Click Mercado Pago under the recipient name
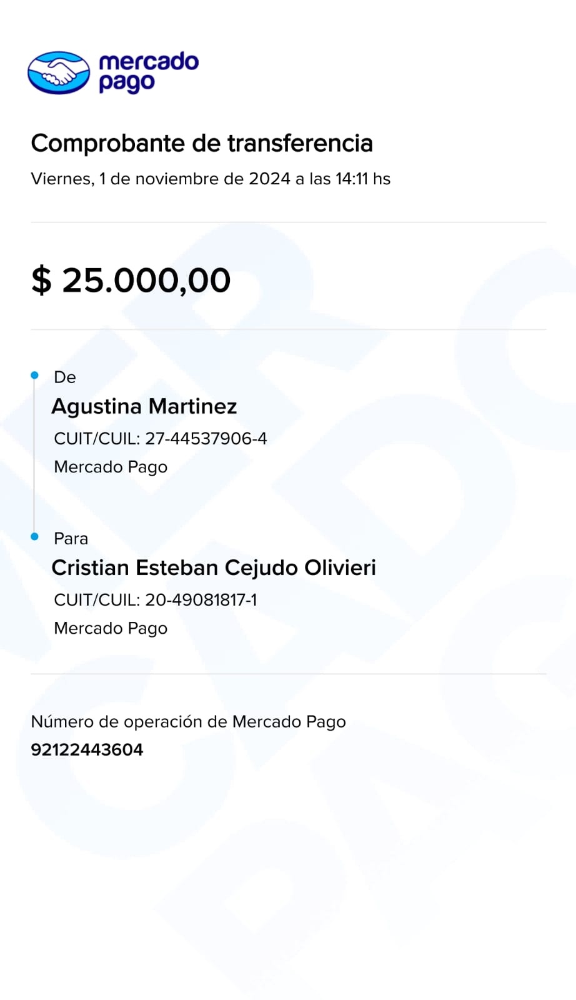 [111, 628]
